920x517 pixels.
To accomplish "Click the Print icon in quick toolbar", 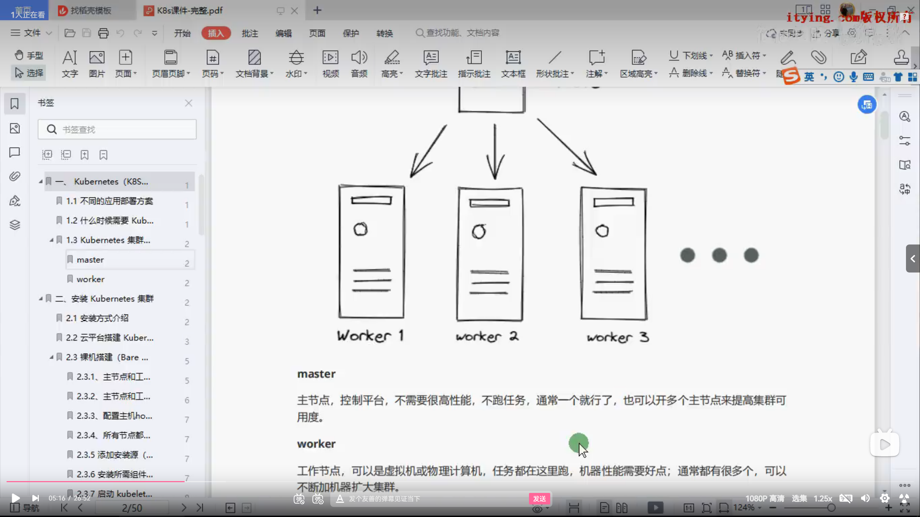I will [103, 33].
